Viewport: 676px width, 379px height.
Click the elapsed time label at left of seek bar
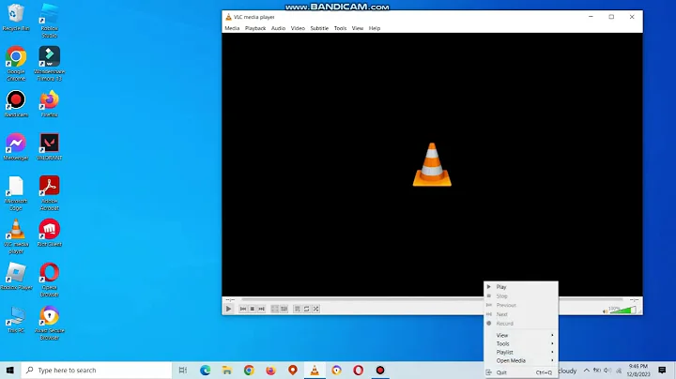(230, 299)
